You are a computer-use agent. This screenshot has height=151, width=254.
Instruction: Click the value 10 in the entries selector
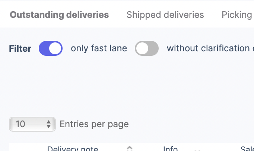coord(20,124)
